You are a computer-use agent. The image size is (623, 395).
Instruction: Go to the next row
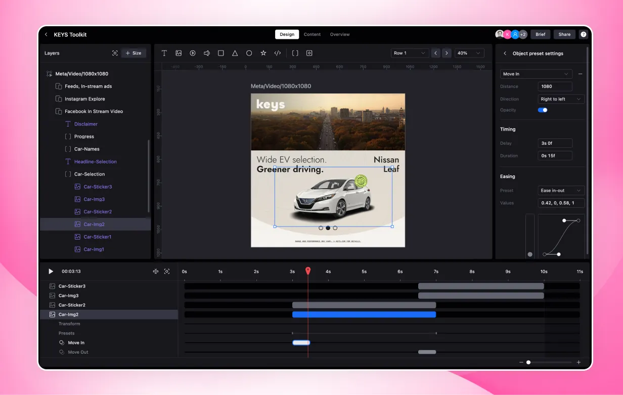point(447,53)
